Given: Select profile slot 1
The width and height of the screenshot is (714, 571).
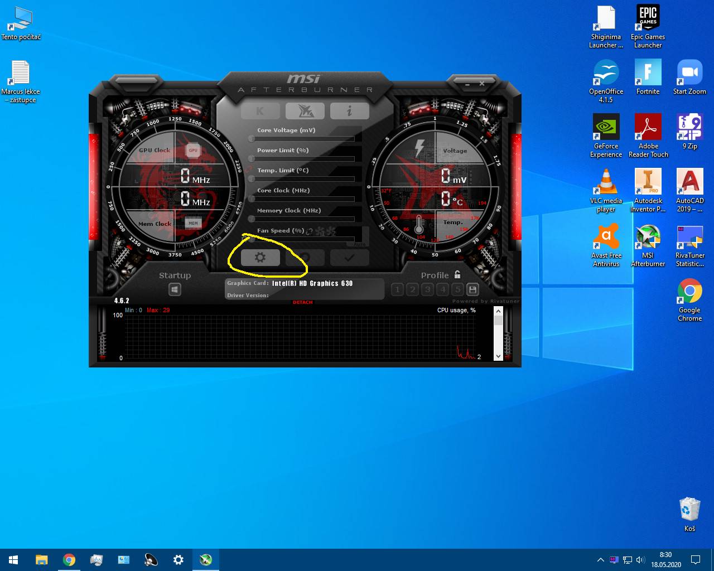Looking at the screenshot, I should 397,289.
